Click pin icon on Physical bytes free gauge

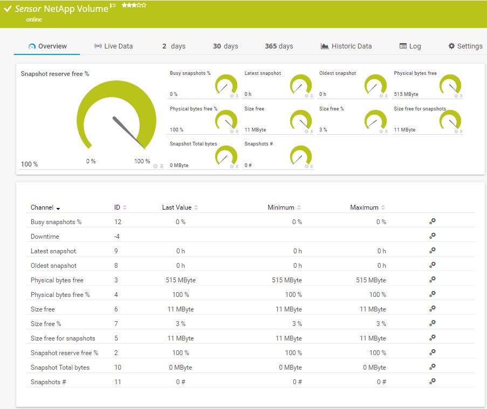461,96
